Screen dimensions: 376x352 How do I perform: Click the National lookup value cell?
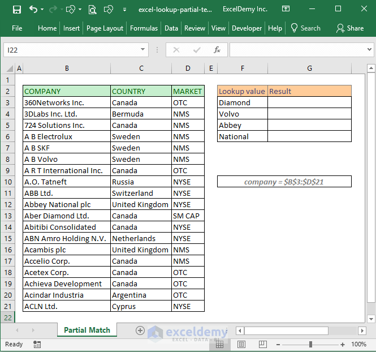243,136
